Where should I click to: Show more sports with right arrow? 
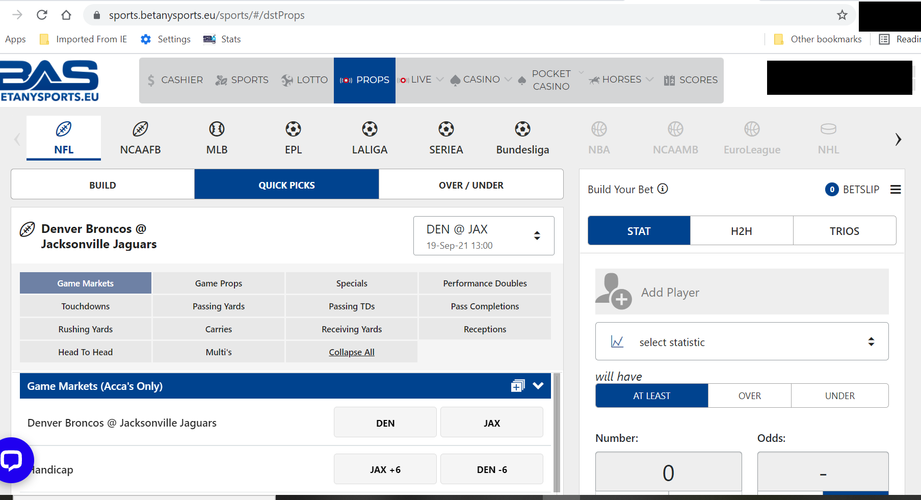[x=898, y=139]
